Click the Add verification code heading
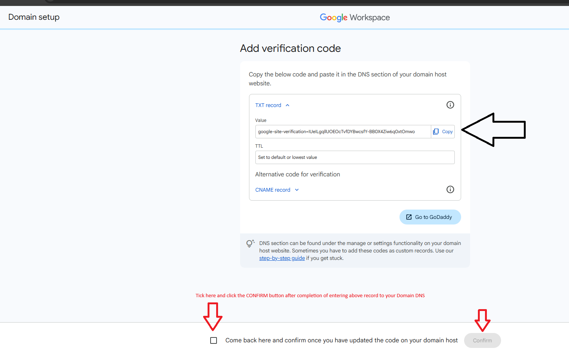Viewport: 569px width, 355px height. (290, 48)
